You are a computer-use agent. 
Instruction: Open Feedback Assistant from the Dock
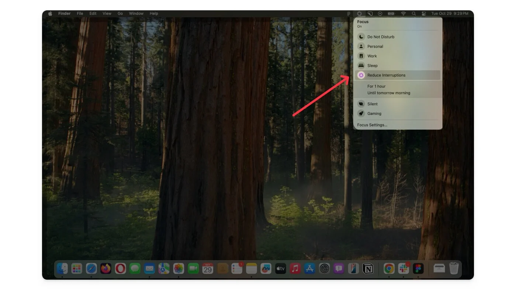[339, 269]
